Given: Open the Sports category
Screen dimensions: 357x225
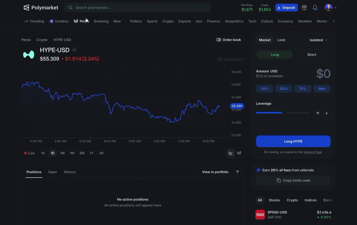Looking at the screenshot, I should (x=152, y=21).
